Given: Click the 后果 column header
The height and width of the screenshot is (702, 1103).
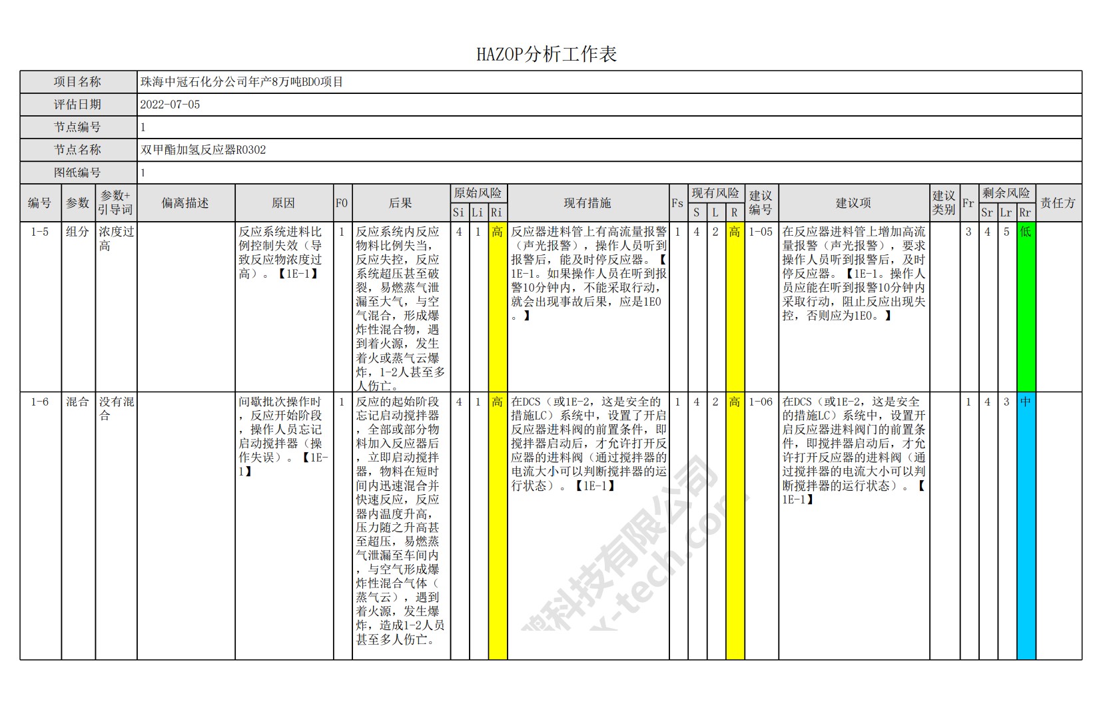Looking at the screenshot, I should click(x=401, y=203).
